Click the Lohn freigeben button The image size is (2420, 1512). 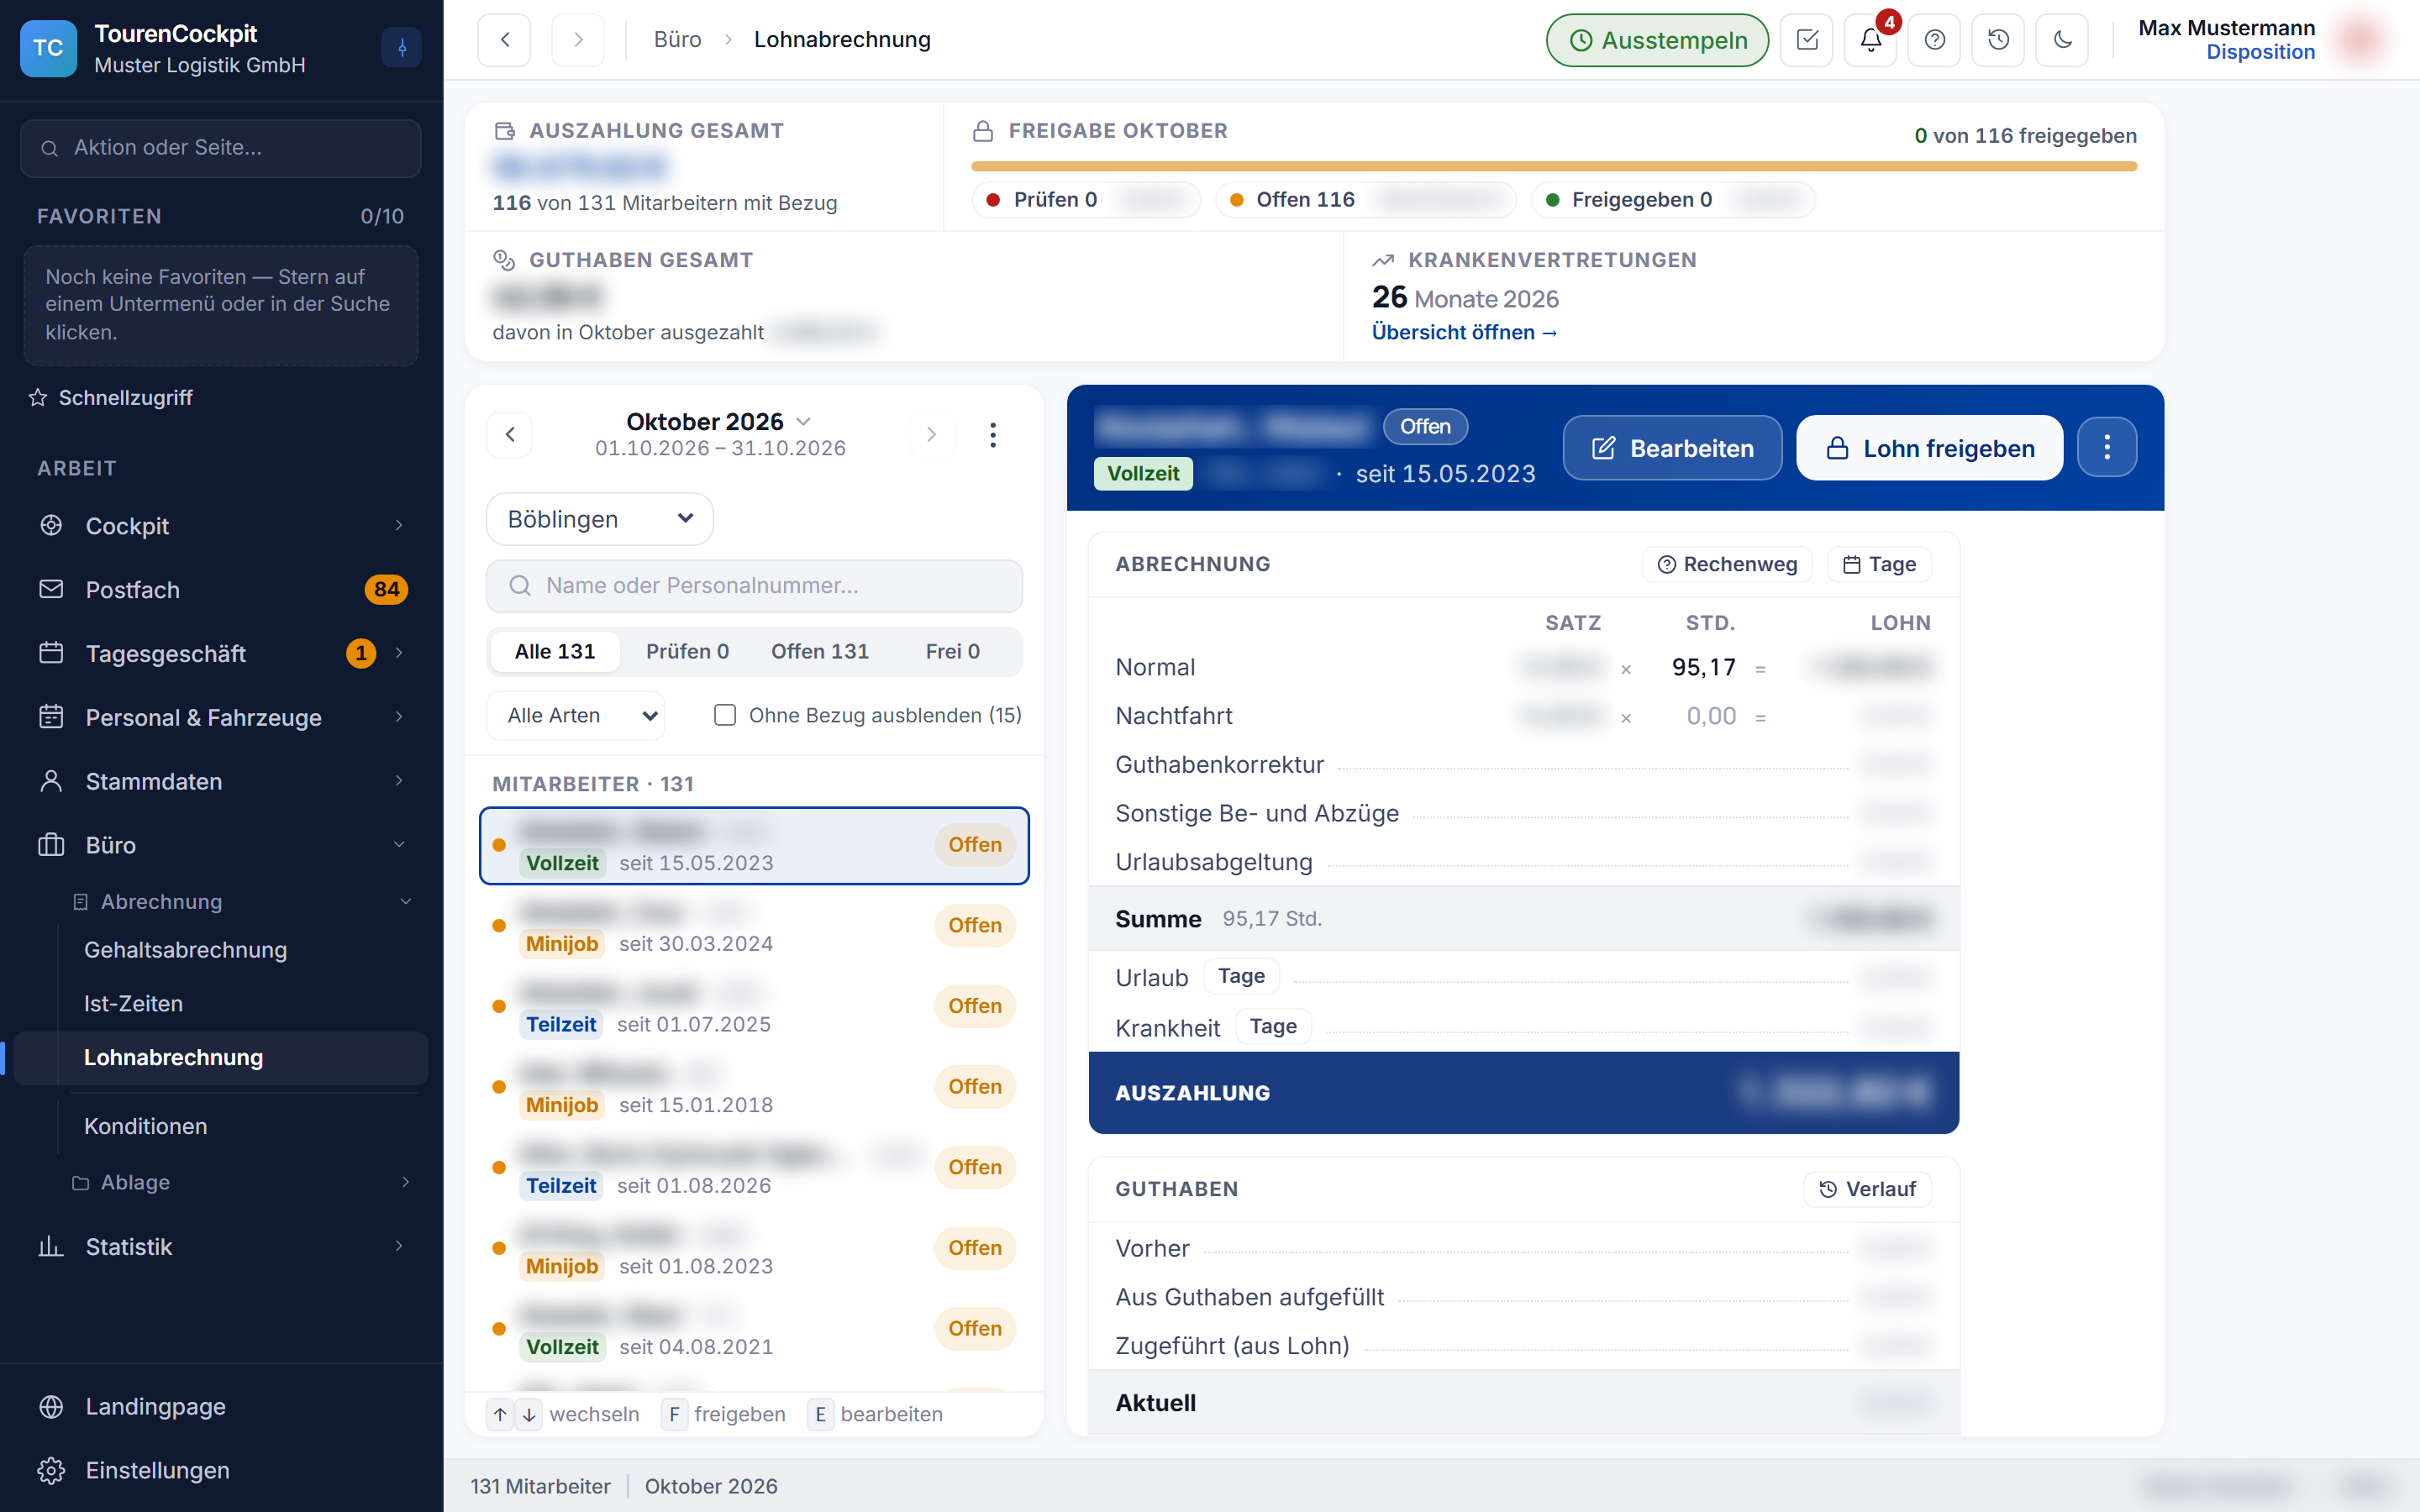point(1929,447)
